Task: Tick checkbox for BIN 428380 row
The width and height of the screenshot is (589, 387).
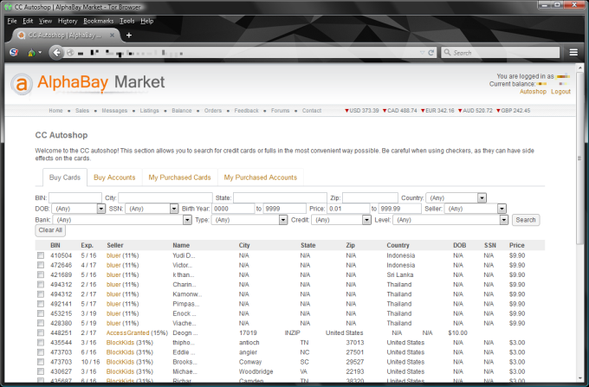Action: [x=41, y=323]
